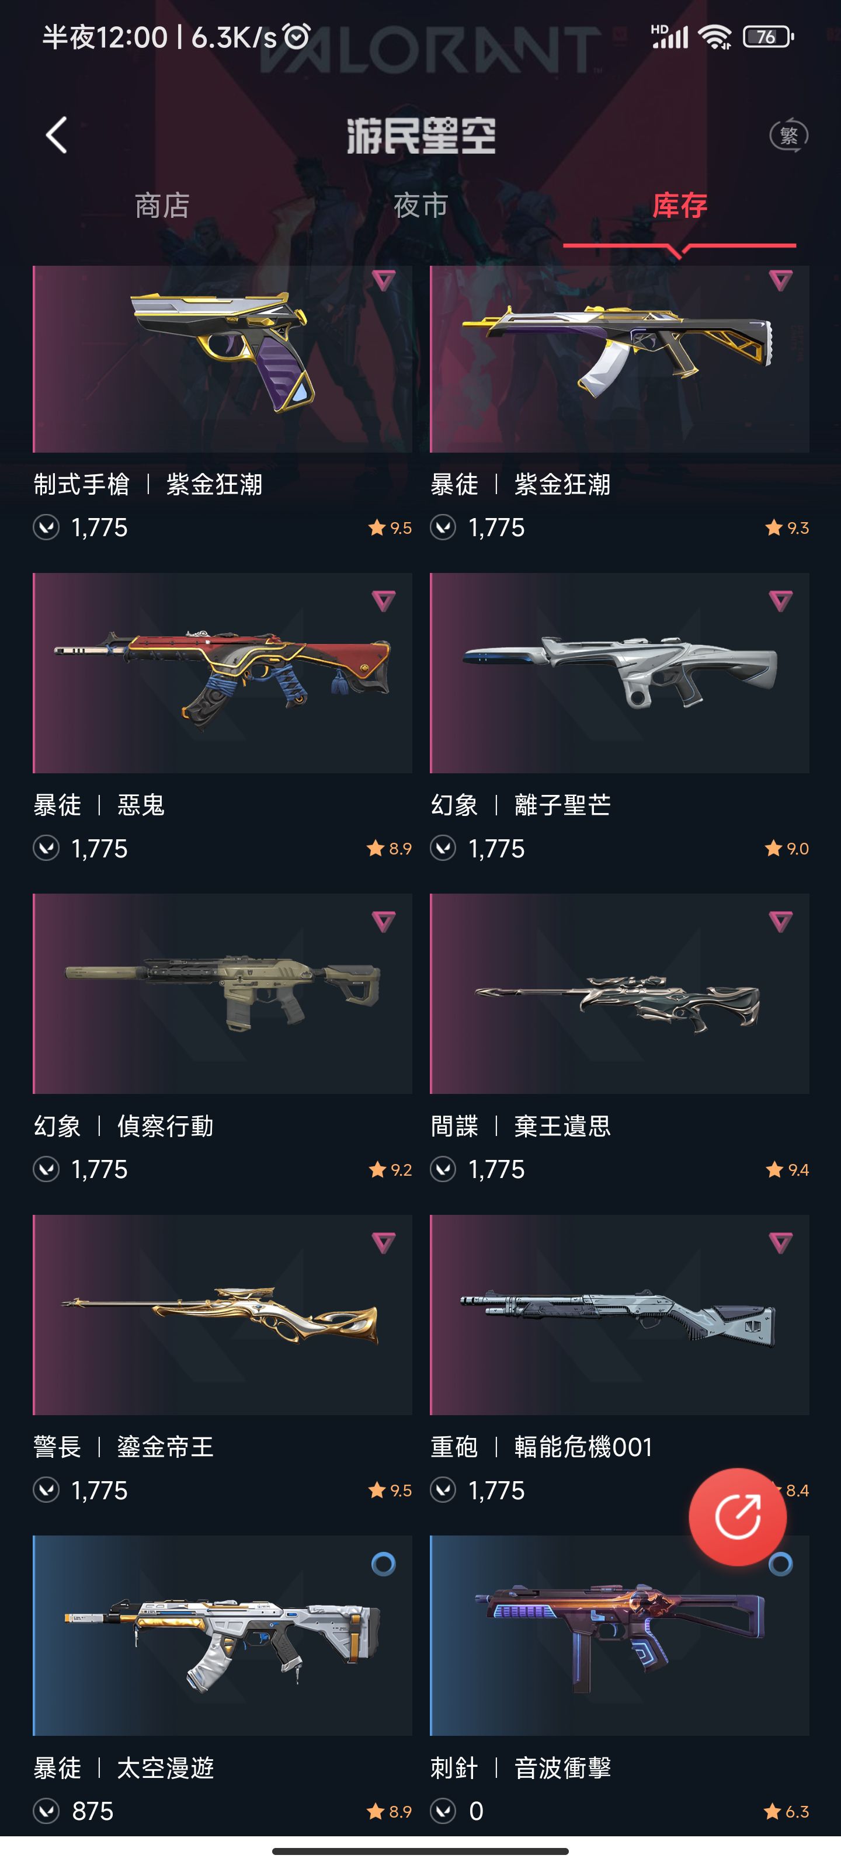
Task: Tap the VP currency icon beside 875
Action: pos(47,1812)
